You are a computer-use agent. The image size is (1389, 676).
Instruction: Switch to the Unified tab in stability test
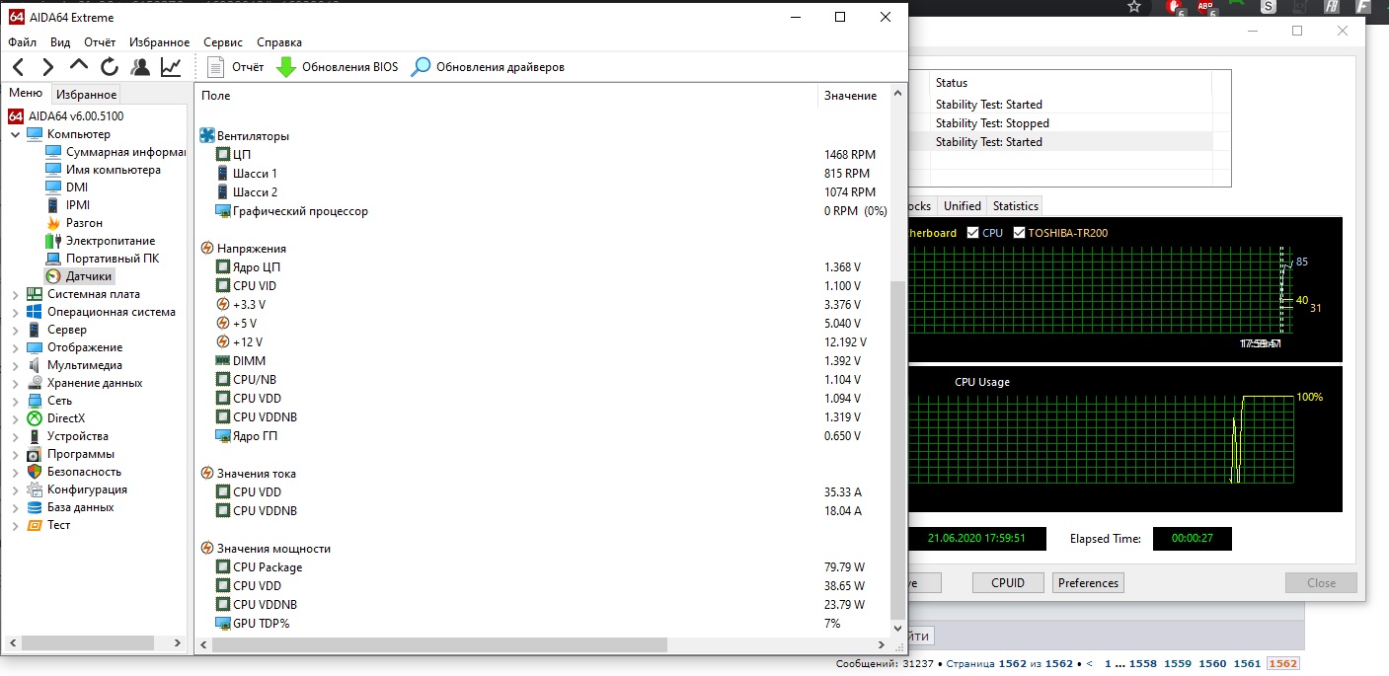click(962, 206)
